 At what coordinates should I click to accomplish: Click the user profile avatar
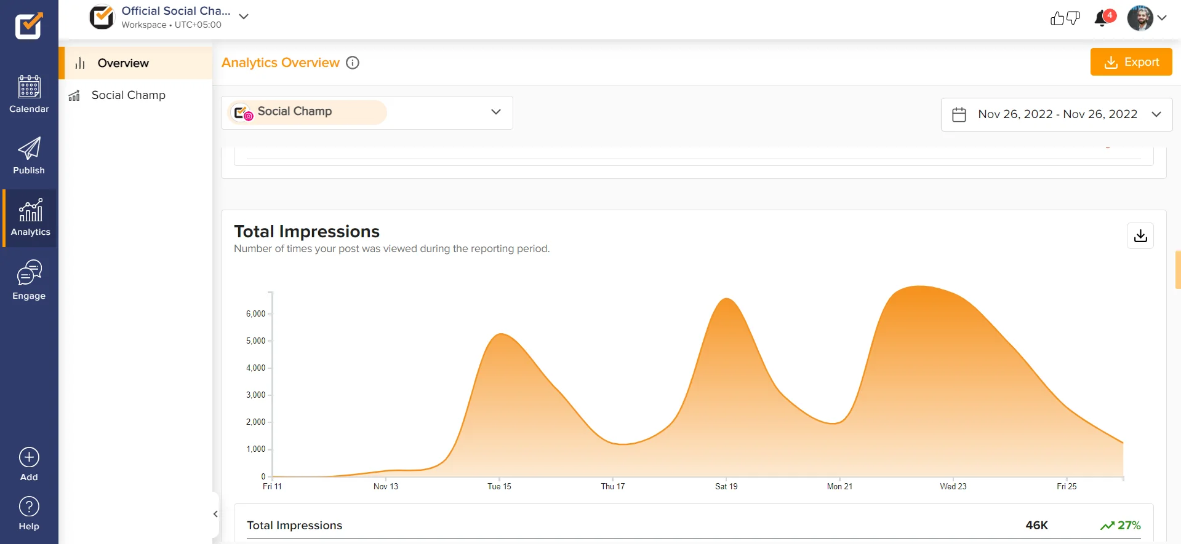[1140, 18]
